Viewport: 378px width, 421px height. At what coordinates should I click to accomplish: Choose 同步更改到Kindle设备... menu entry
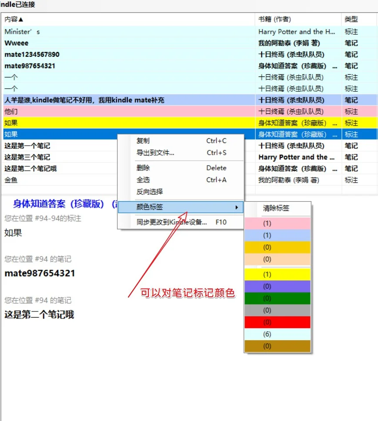(x=181, y=222)
